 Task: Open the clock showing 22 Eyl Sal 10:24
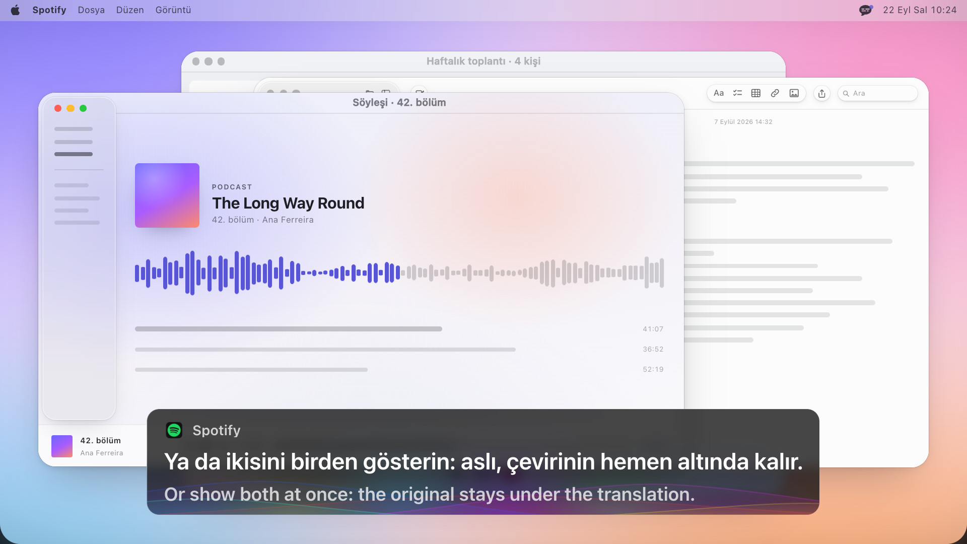click(x=920, y=10)
